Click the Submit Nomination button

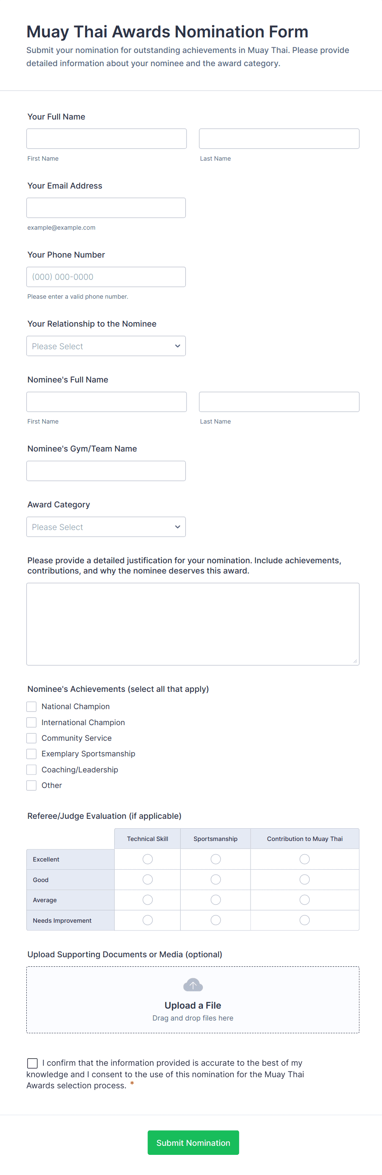click(193, 1143)
